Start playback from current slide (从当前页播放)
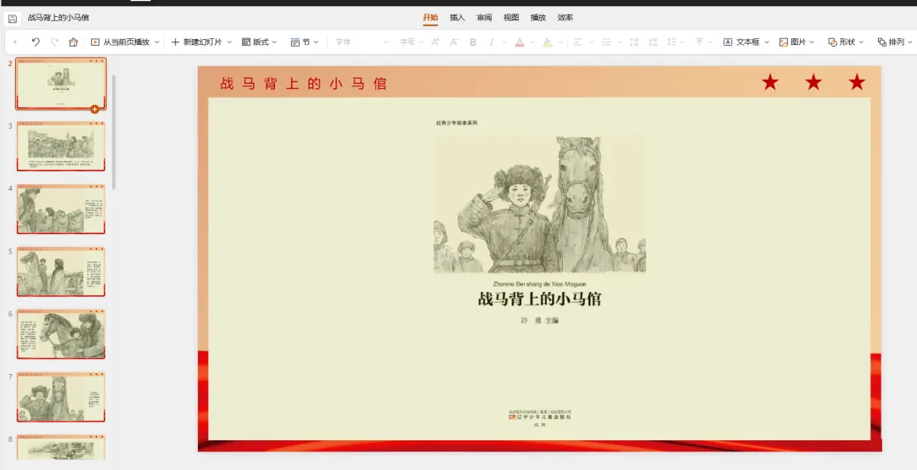The image size is (917, 470). point(121,42)
